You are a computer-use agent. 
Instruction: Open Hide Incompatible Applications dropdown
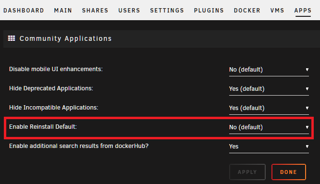click(269, 108)
